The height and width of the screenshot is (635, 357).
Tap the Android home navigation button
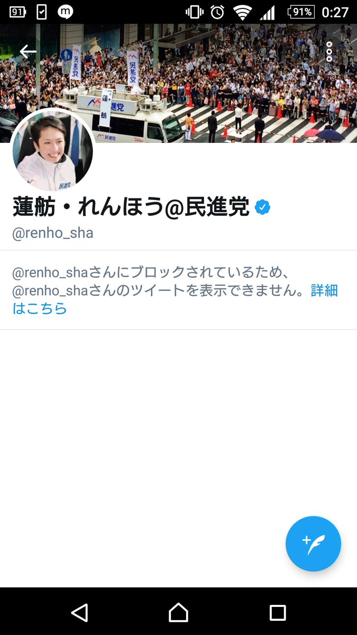[x=178, y=612]
